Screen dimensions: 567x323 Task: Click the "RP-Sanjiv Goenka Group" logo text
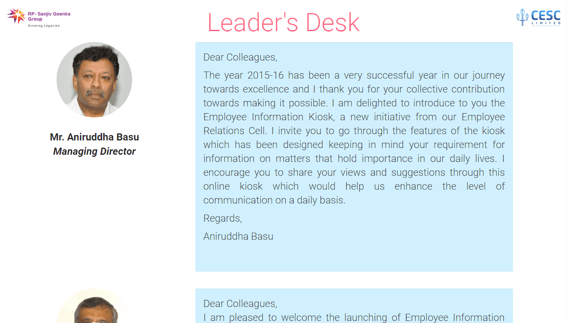49,16
